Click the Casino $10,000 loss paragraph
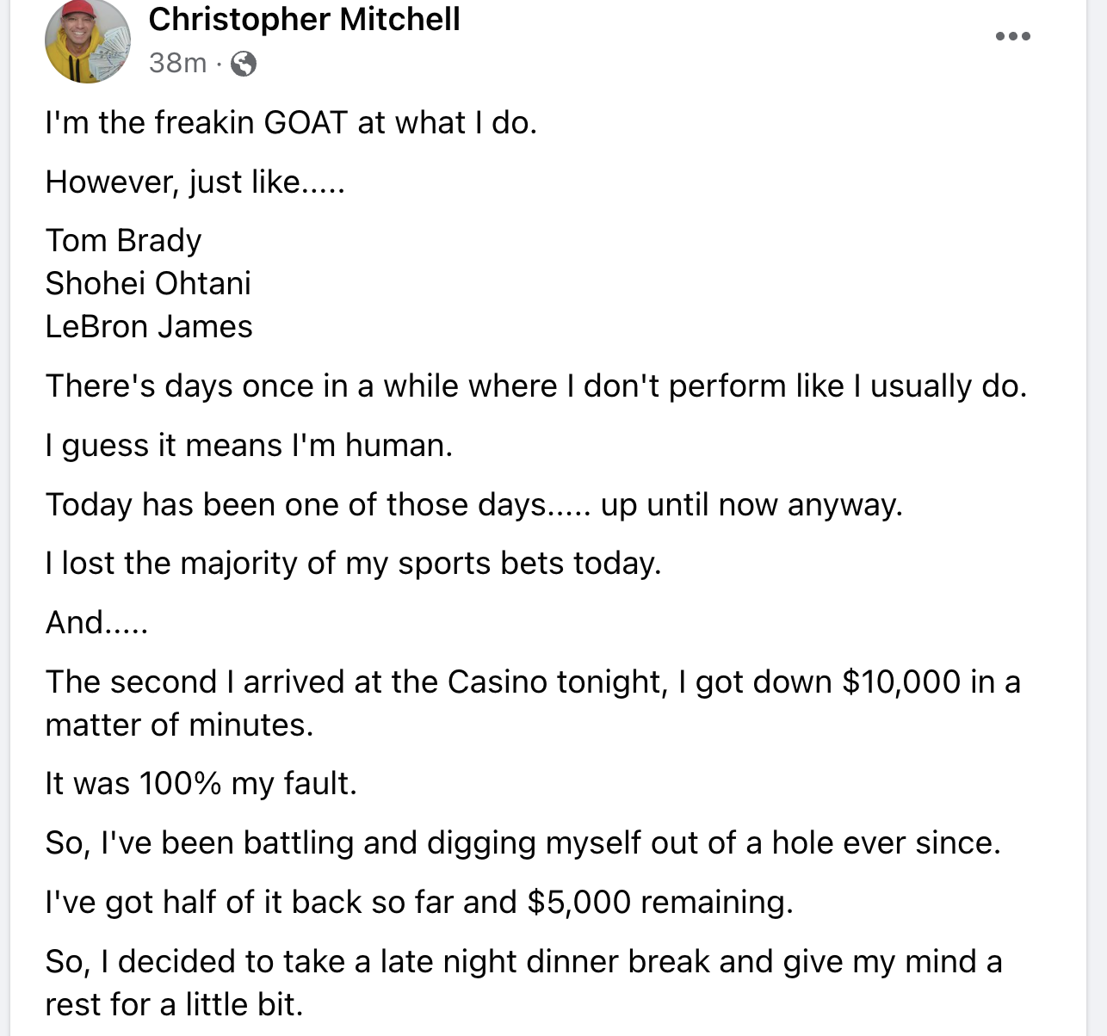The image size is (1107, 1036). (533, 704)
